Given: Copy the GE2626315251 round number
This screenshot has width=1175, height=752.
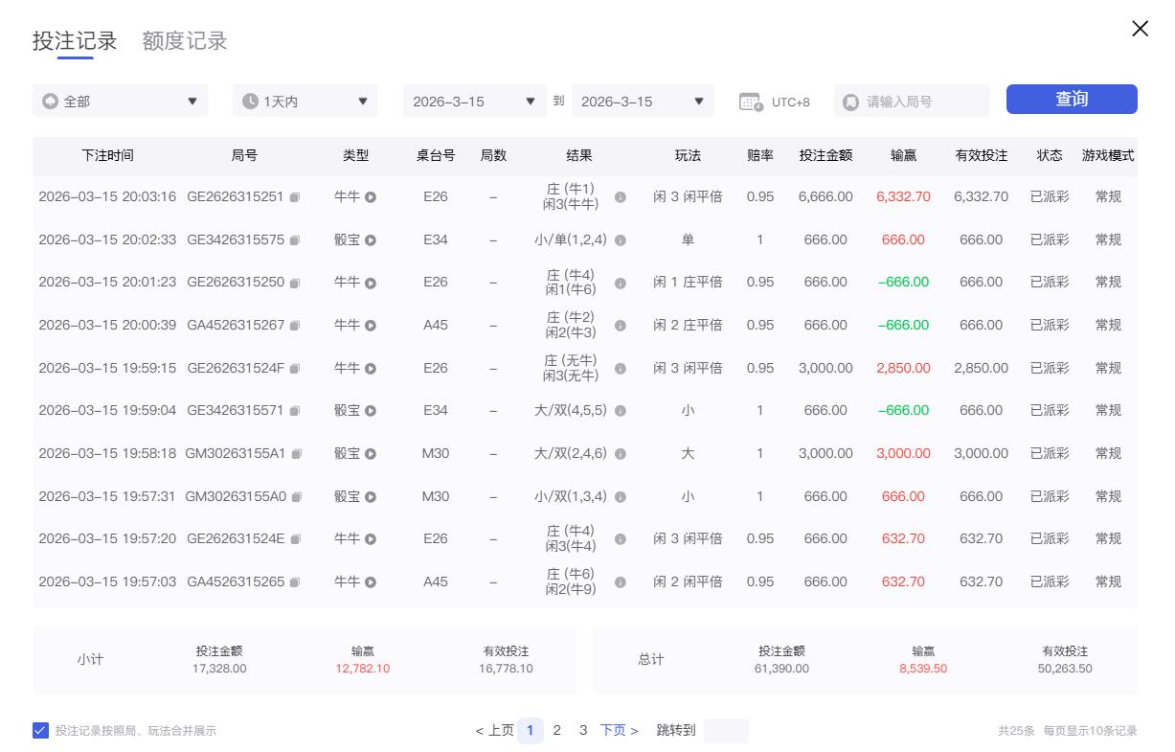Looking at the screenshot, I should (293, 195).
